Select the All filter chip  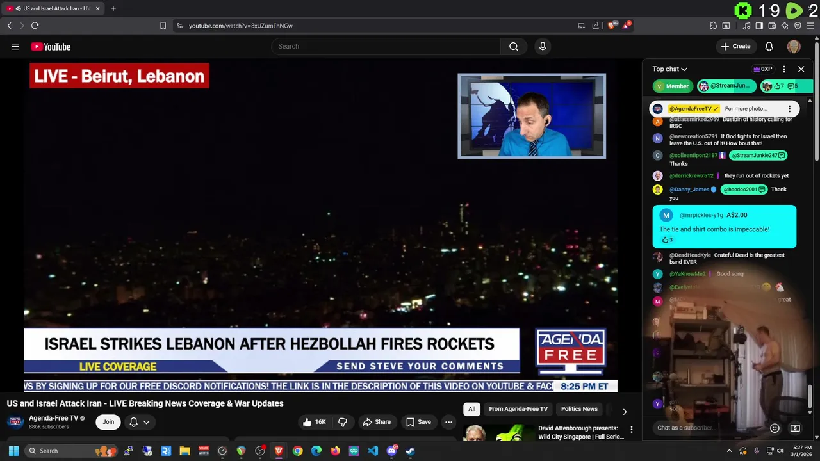[x=471, y=409]
